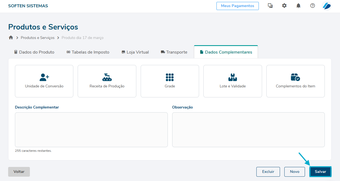Image resolution: width=340 pixels, height=181 pixels.
Task: Open the user profile avatar
Action: click(x=327, y=6)
